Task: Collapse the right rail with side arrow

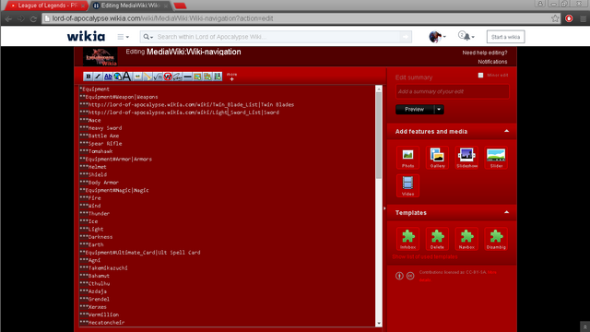Action: (384, 208)
